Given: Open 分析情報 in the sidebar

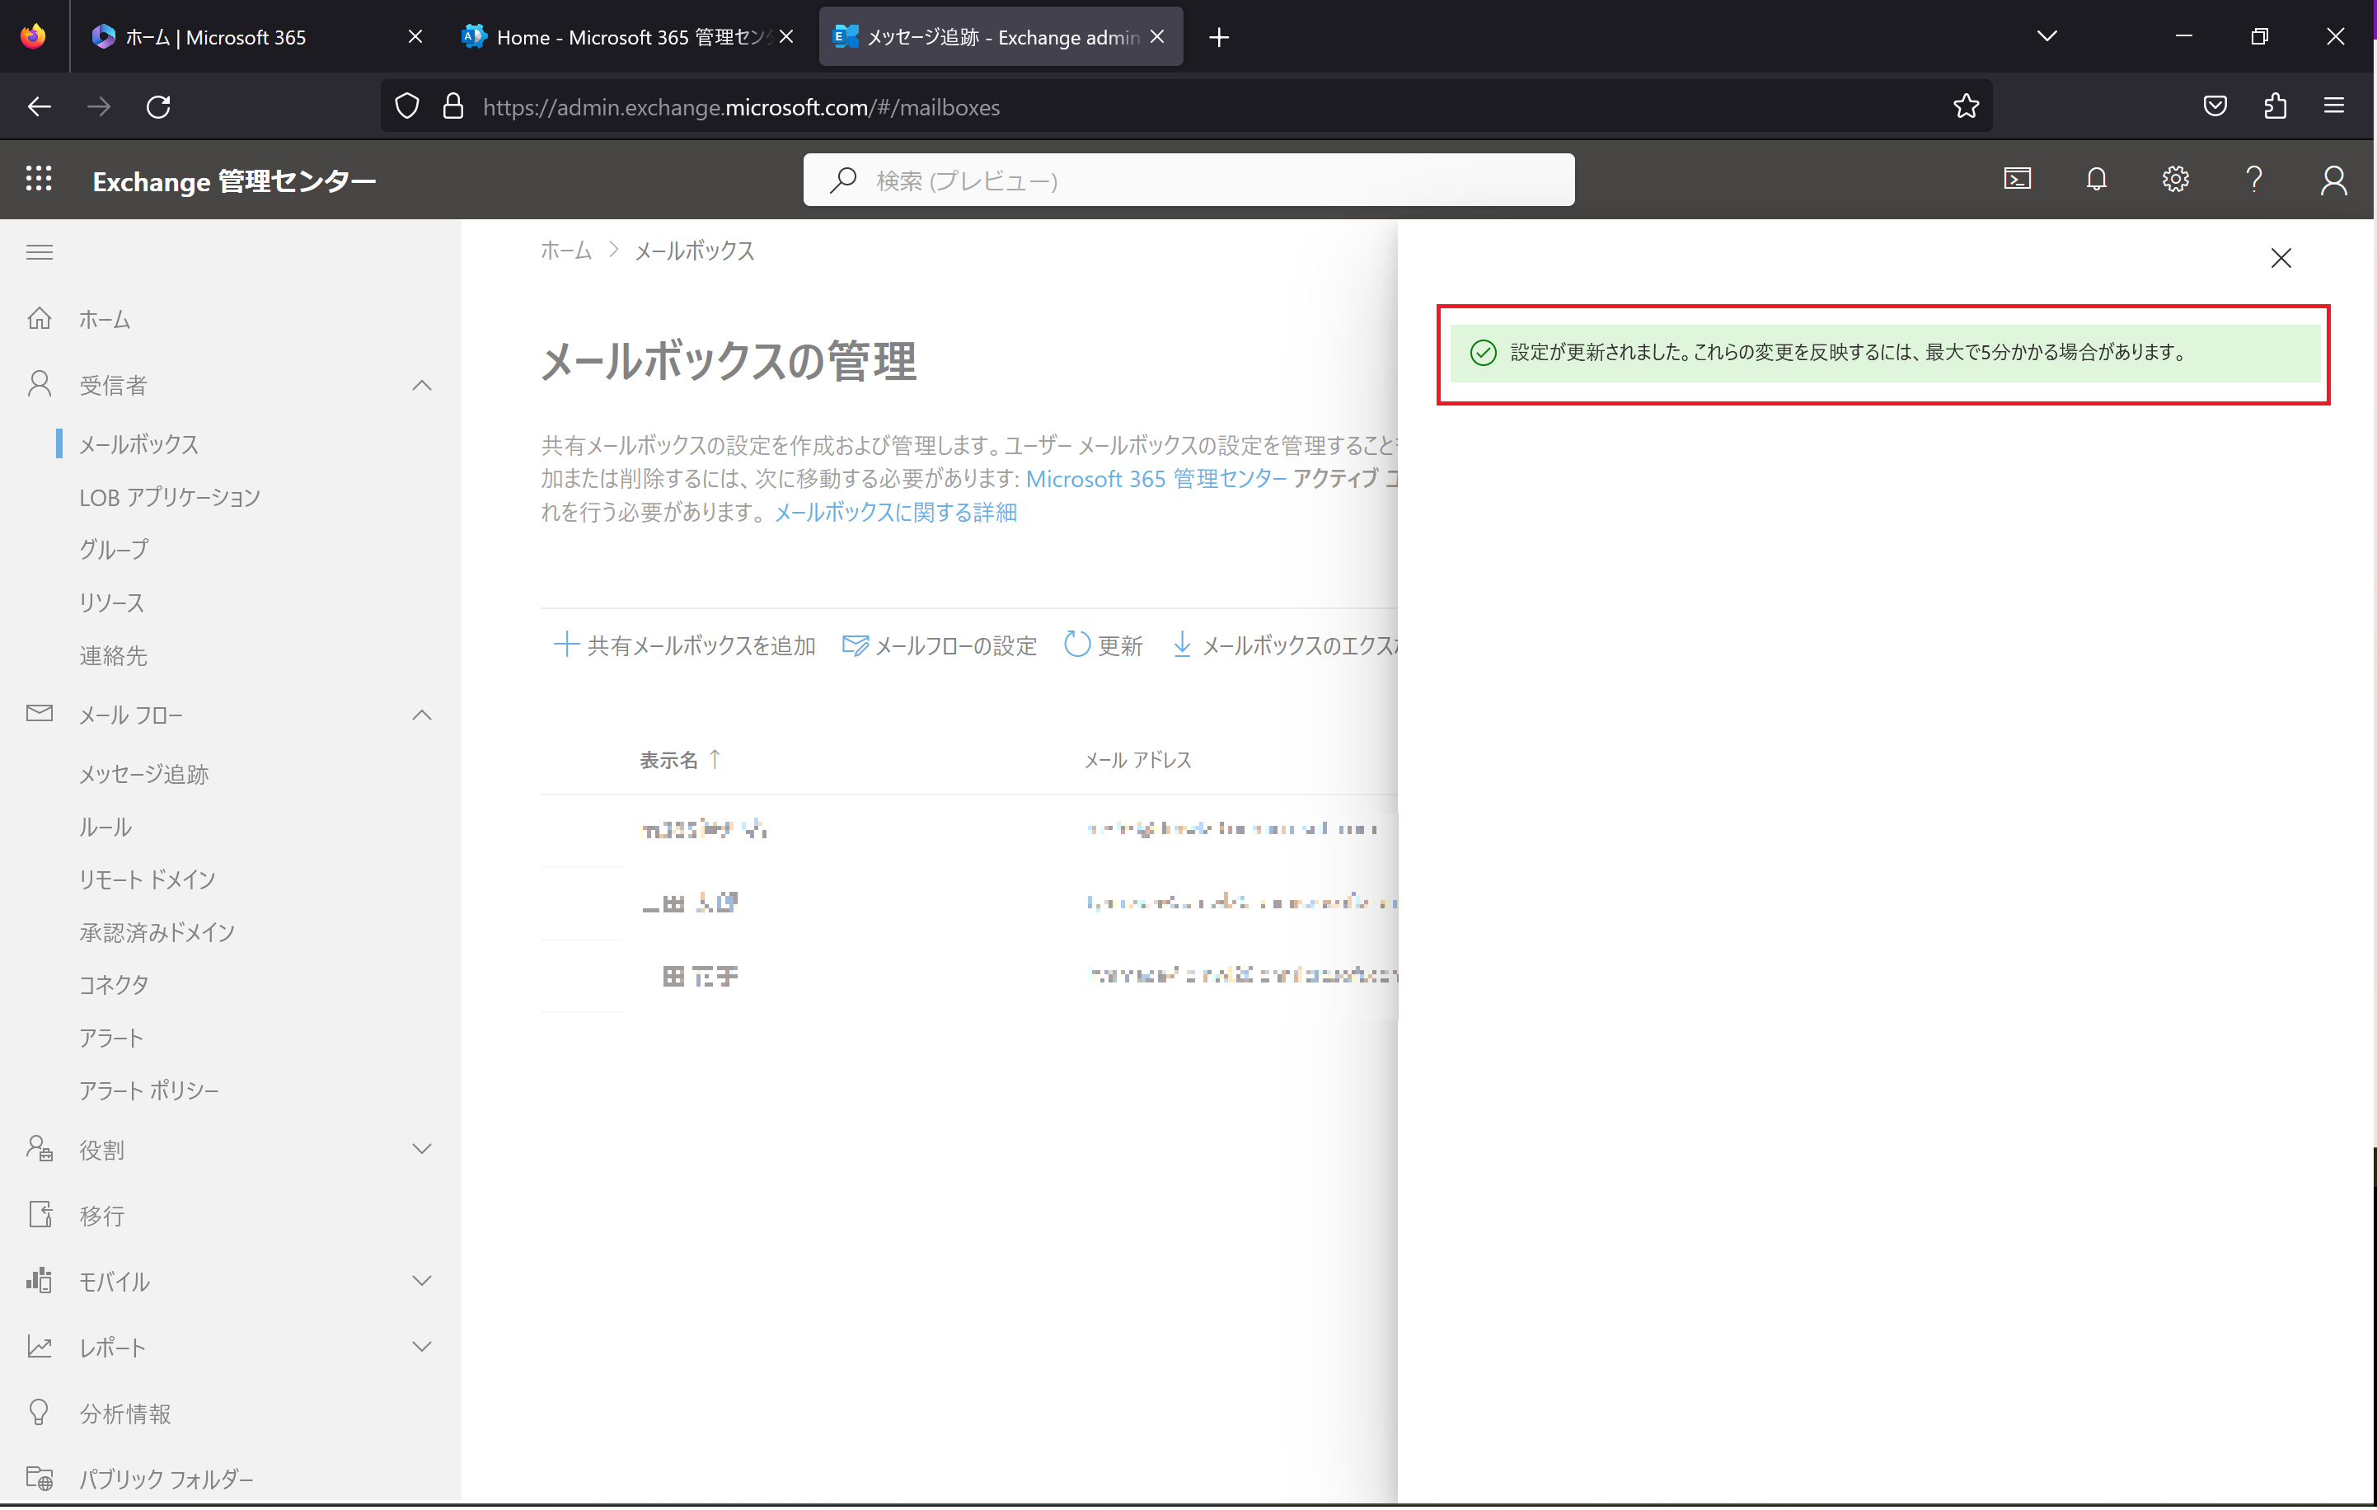Looking at the screenshot, I should click(x=125, y=1415).
